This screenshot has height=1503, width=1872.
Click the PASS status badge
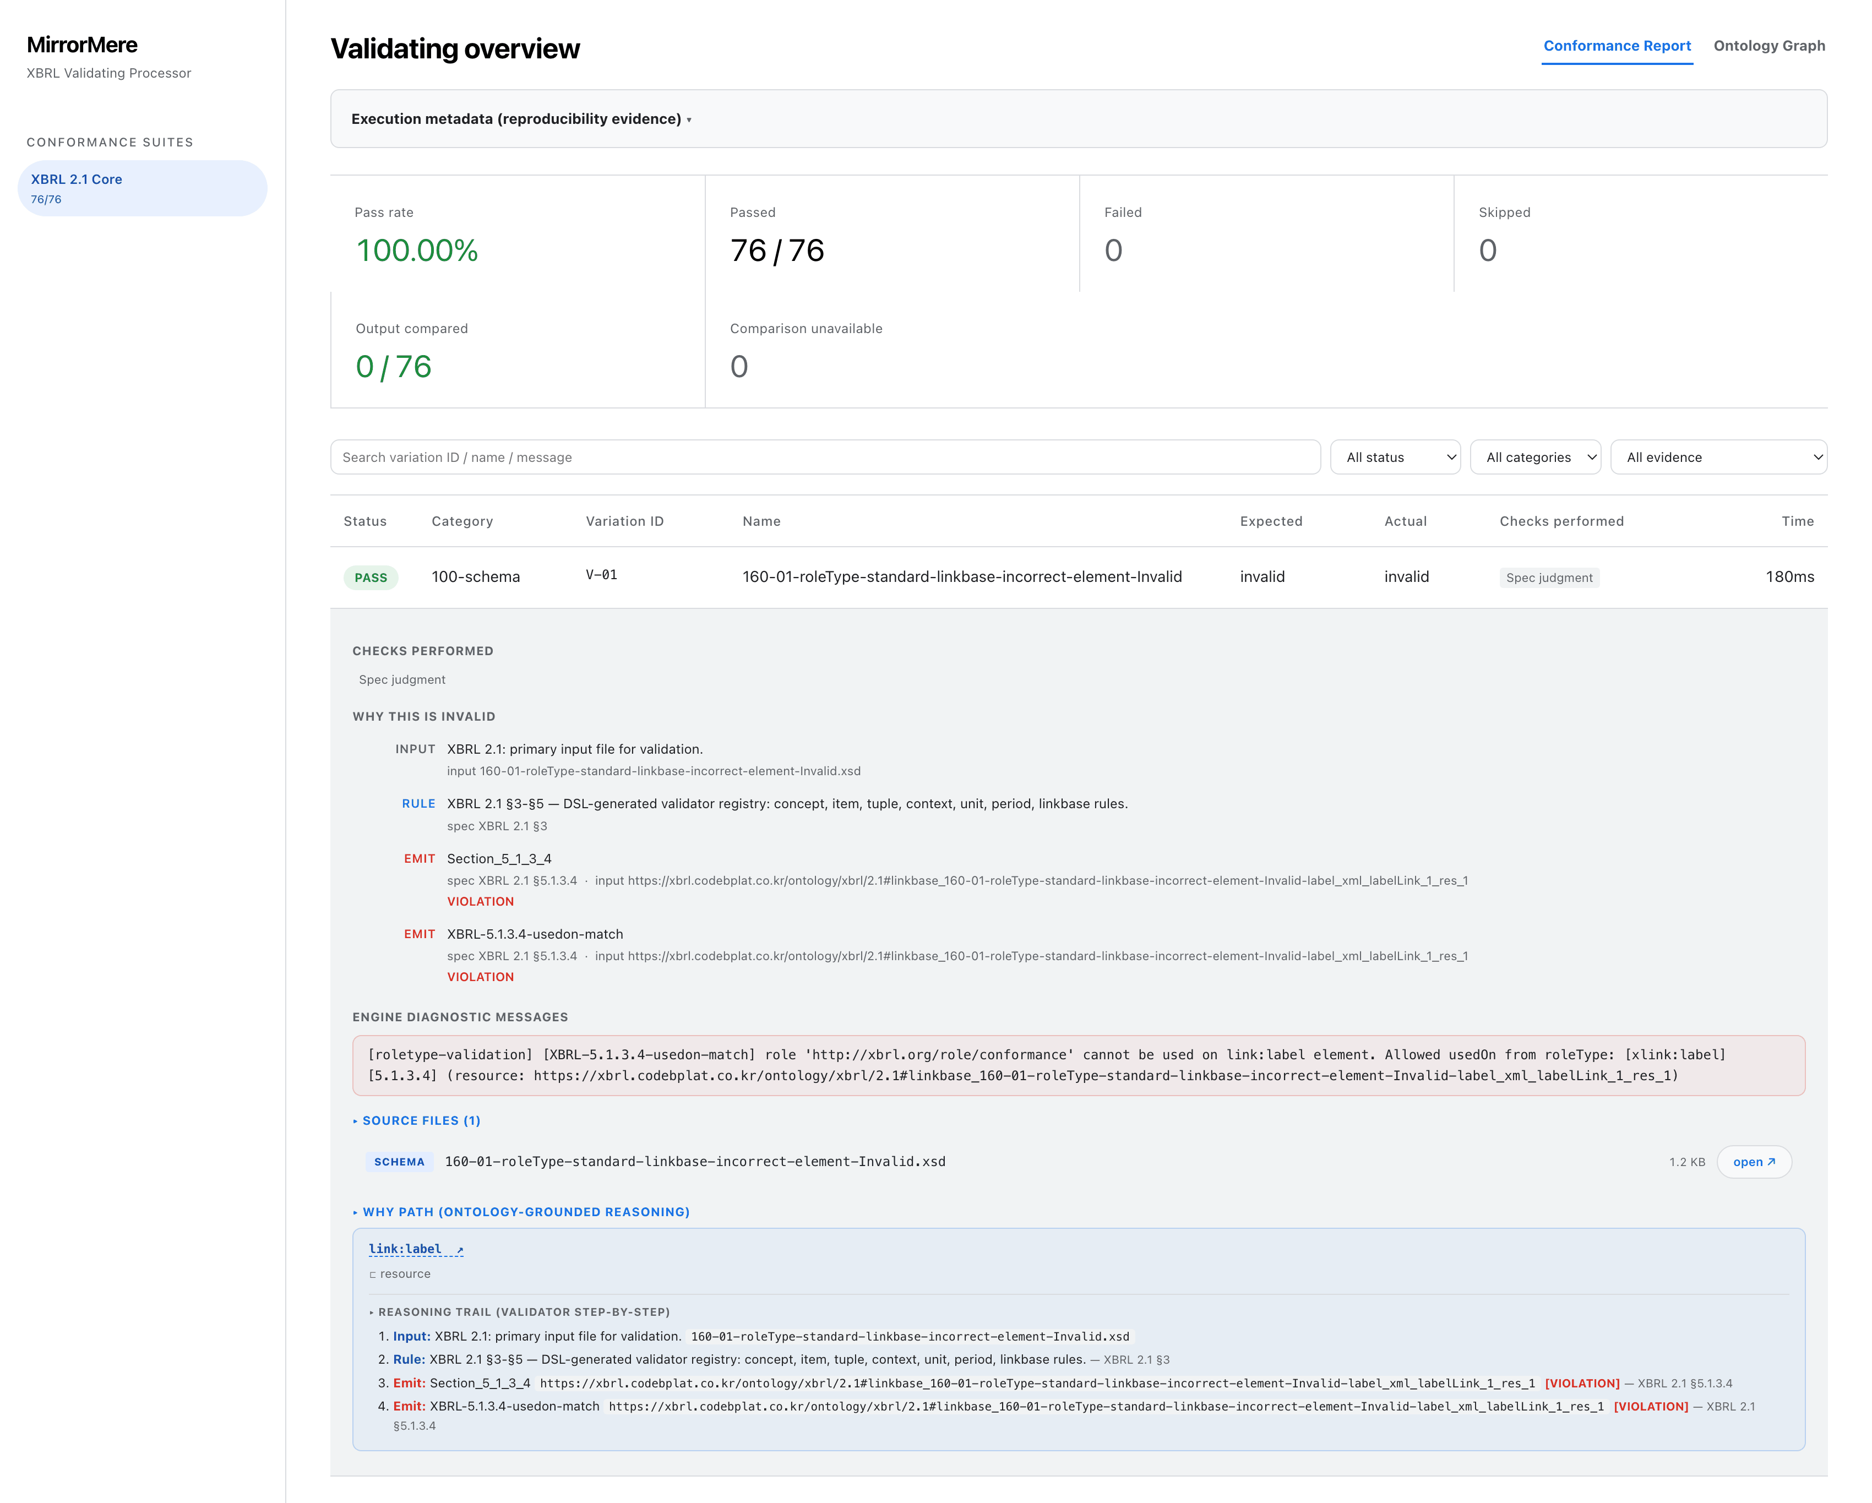pos(371,578)
